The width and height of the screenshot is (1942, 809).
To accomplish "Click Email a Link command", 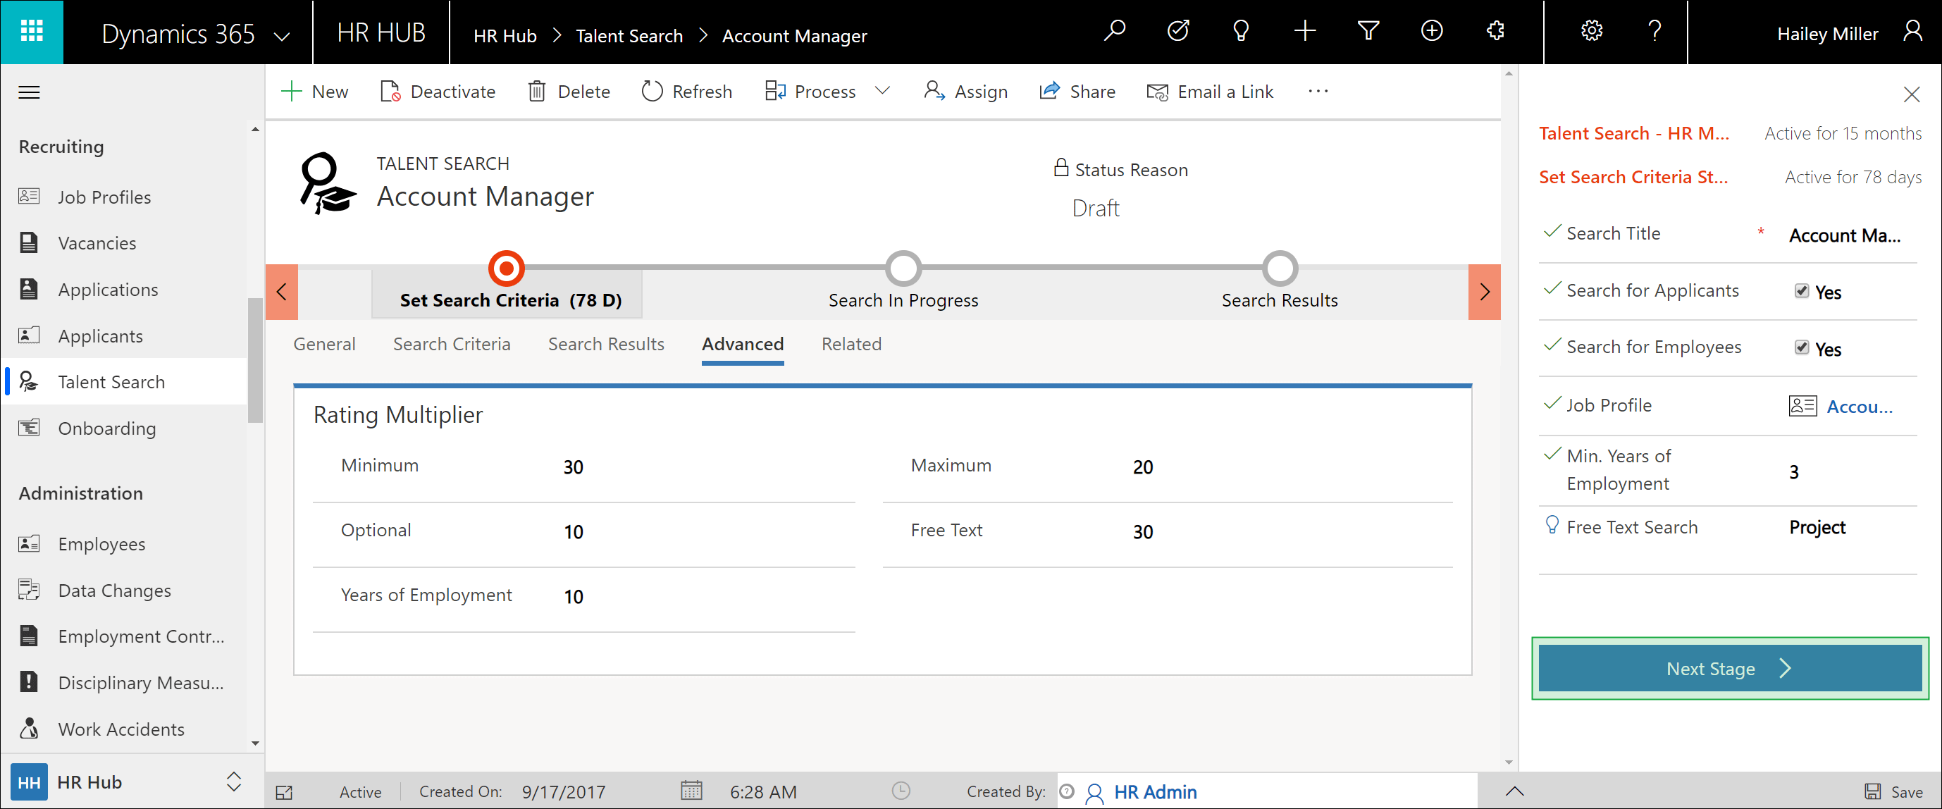I will (1210, 92).
